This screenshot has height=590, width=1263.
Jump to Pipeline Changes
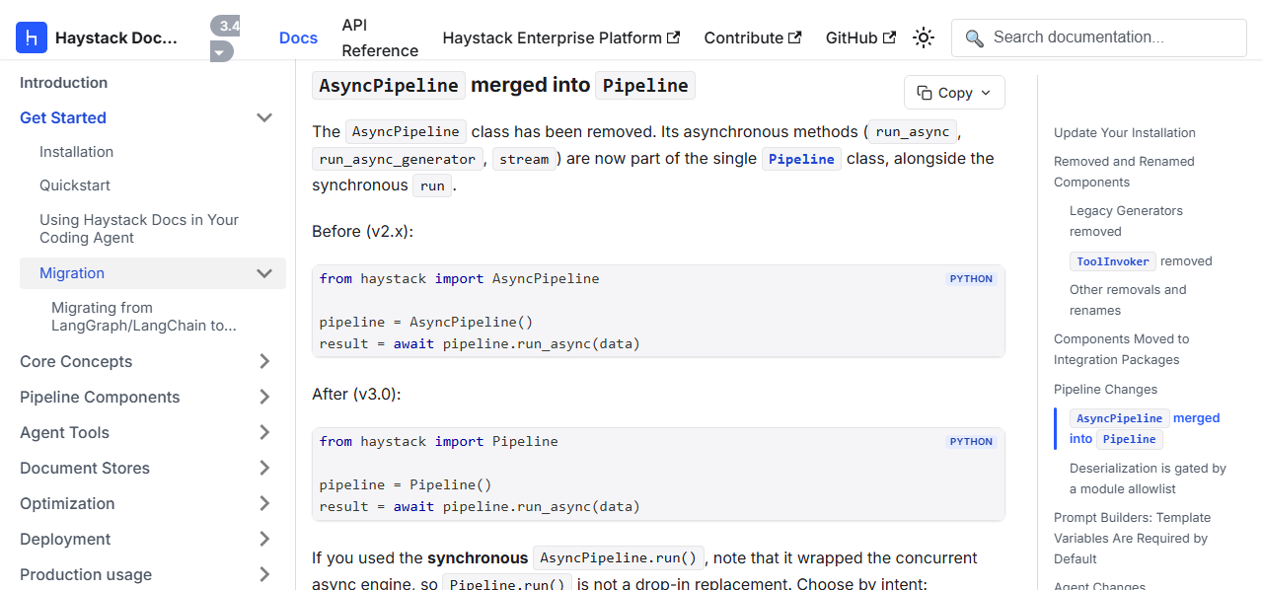[1105, 390]
